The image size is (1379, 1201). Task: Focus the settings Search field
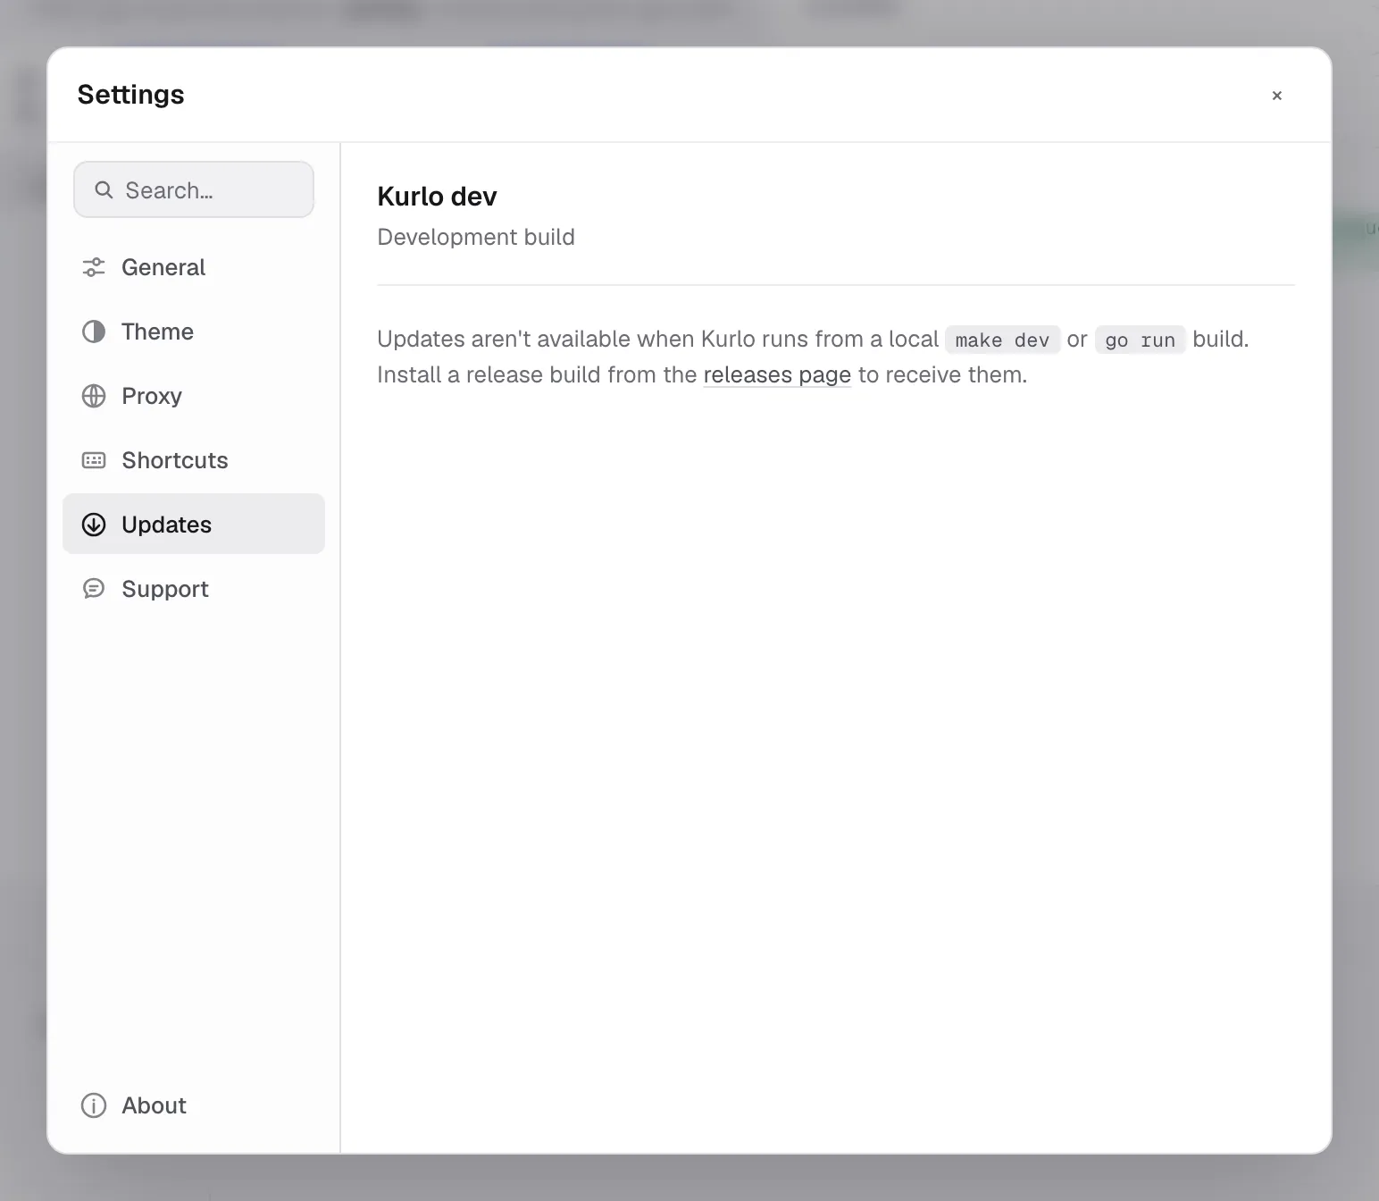tap(194, 189)
